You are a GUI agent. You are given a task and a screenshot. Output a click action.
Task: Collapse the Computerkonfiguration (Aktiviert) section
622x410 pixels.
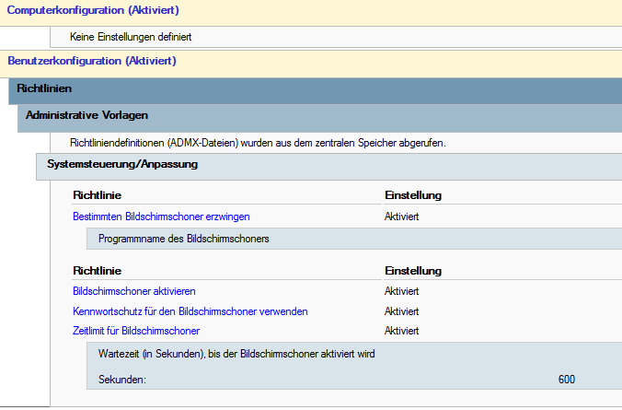point(93,11)
